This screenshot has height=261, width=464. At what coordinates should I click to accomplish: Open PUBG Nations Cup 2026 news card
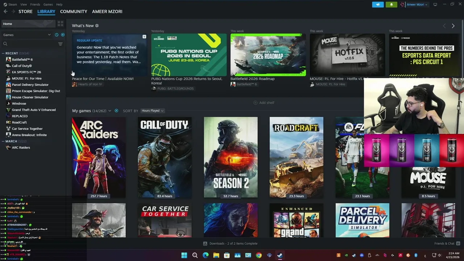tap(189, 55)
